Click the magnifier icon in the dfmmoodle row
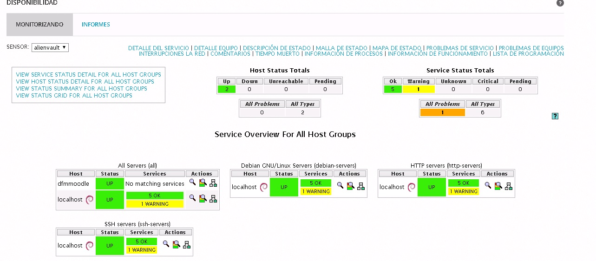596x261 pixels. coord(192,183)
